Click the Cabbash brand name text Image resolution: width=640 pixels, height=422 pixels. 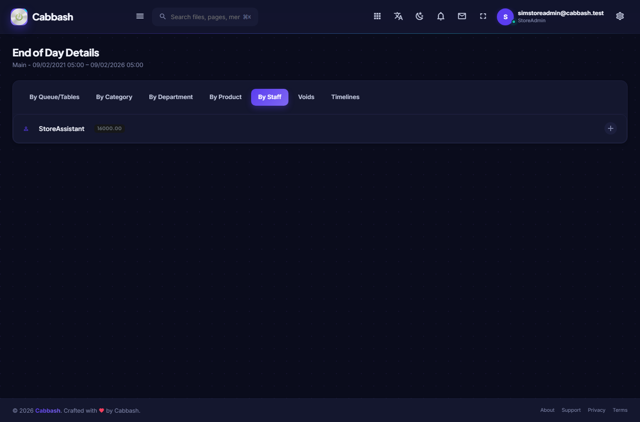(x=52, y=17)
